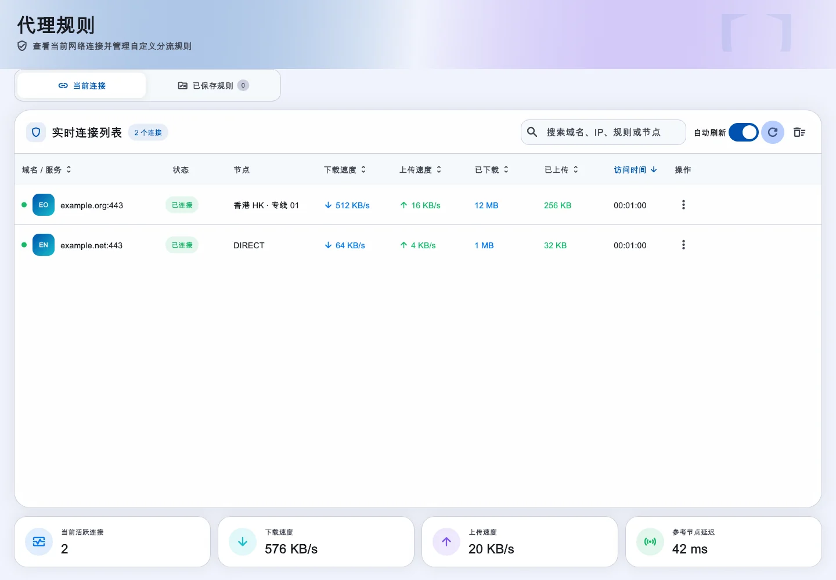Select example.net:443 domain text
The width and height of the screenshot is (836, 580).
(x=92, y=245)
